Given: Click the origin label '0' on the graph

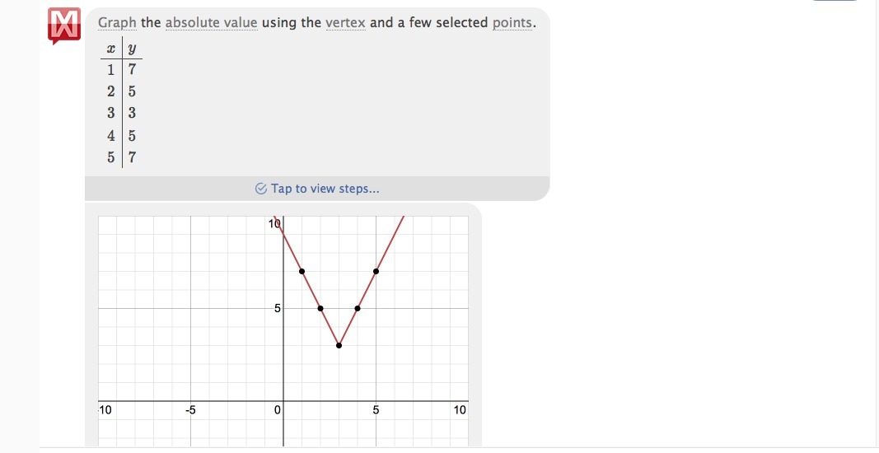Looking at the screenshot, I should click(278, 409).
